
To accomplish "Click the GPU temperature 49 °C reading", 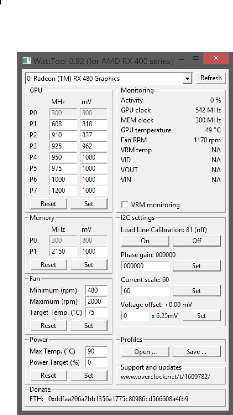I will pyautogui.click(x=213, y=130).
